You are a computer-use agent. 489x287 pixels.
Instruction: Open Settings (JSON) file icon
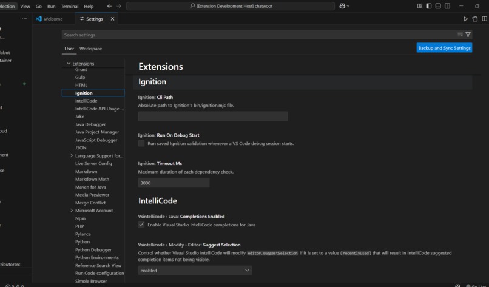[474, 19]
